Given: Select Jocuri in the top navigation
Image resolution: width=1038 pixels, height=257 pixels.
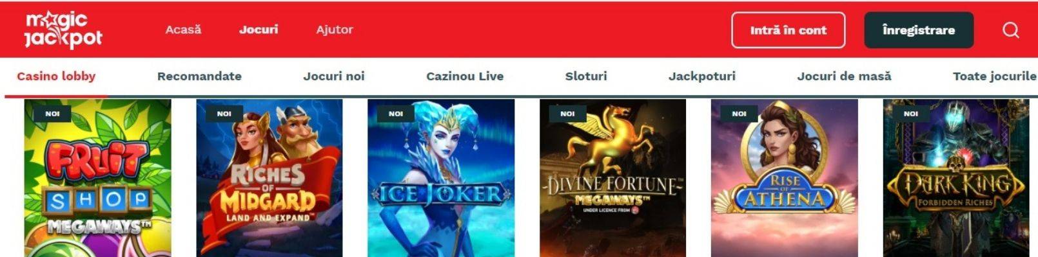Looking at the screenshot, I should [x=259, y=30].
